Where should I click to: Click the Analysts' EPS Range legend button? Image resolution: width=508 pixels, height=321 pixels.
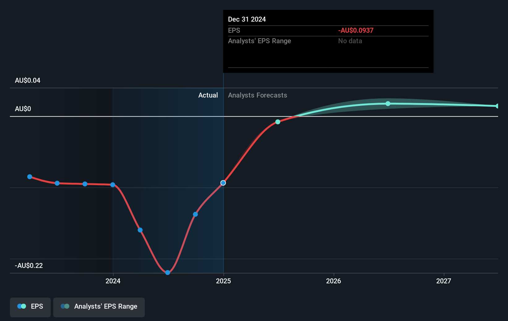pos(99,306)
